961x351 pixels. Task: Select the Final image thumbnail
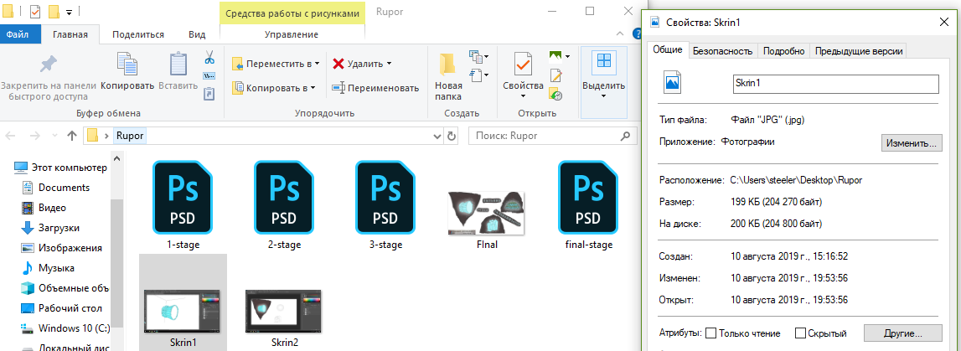point(487,214)
